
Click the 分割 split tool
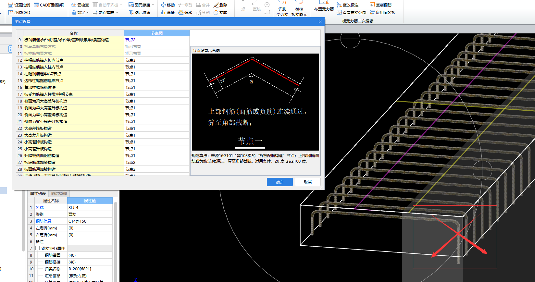(x=203, y=12)
